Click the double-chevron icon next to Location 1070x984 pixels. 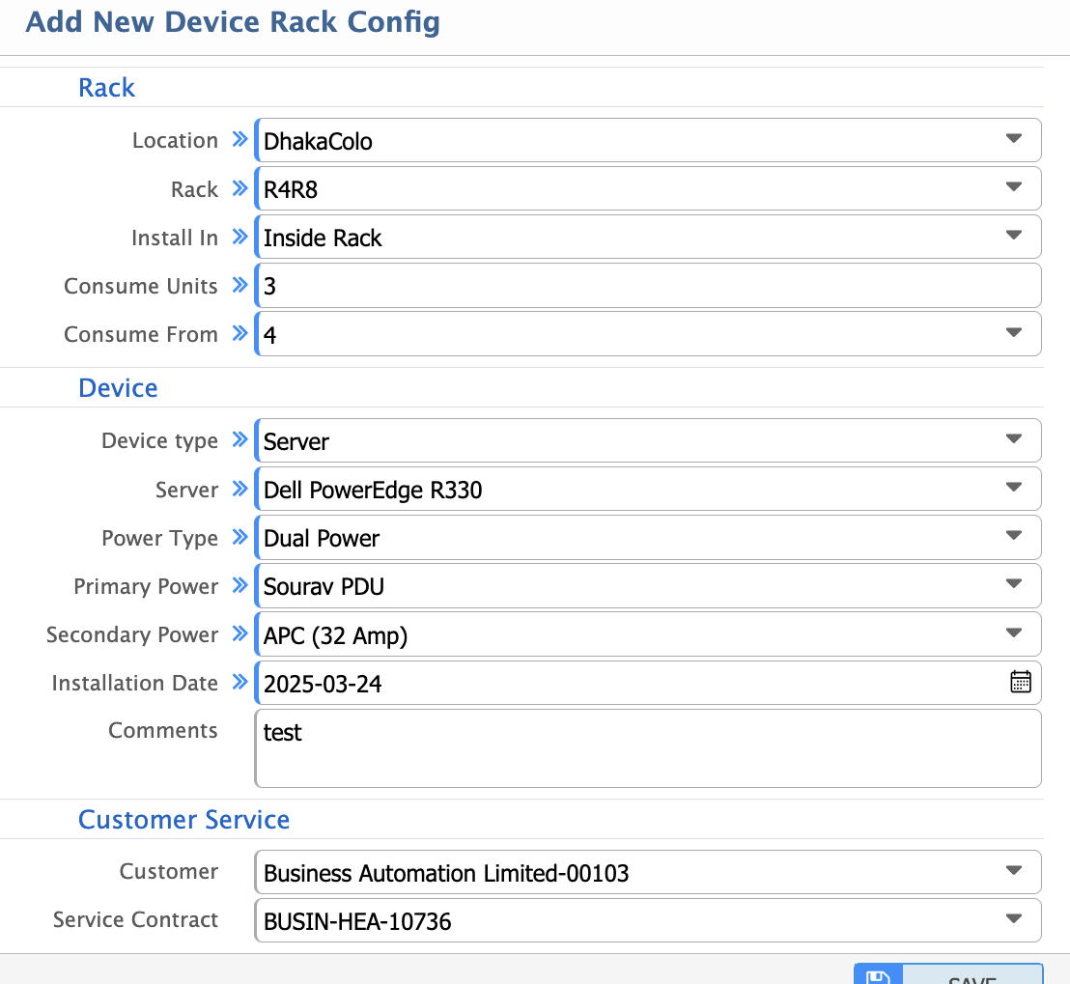point(238,140)
